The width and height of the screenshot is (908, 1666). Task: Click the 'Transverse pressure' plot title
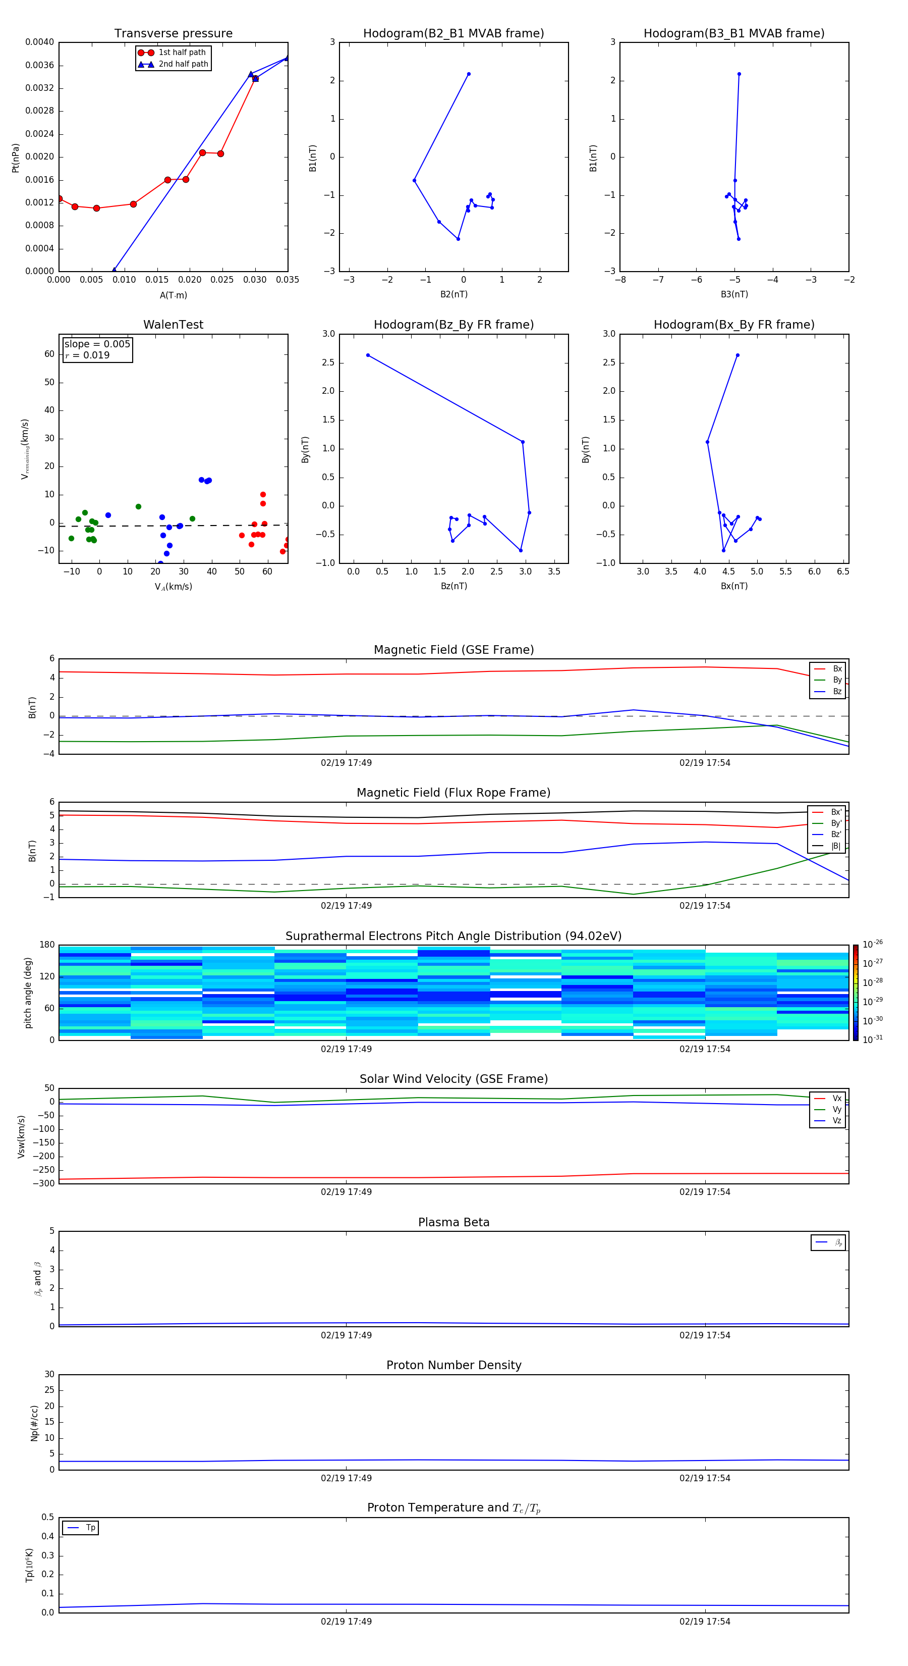[x=173, y=34]
